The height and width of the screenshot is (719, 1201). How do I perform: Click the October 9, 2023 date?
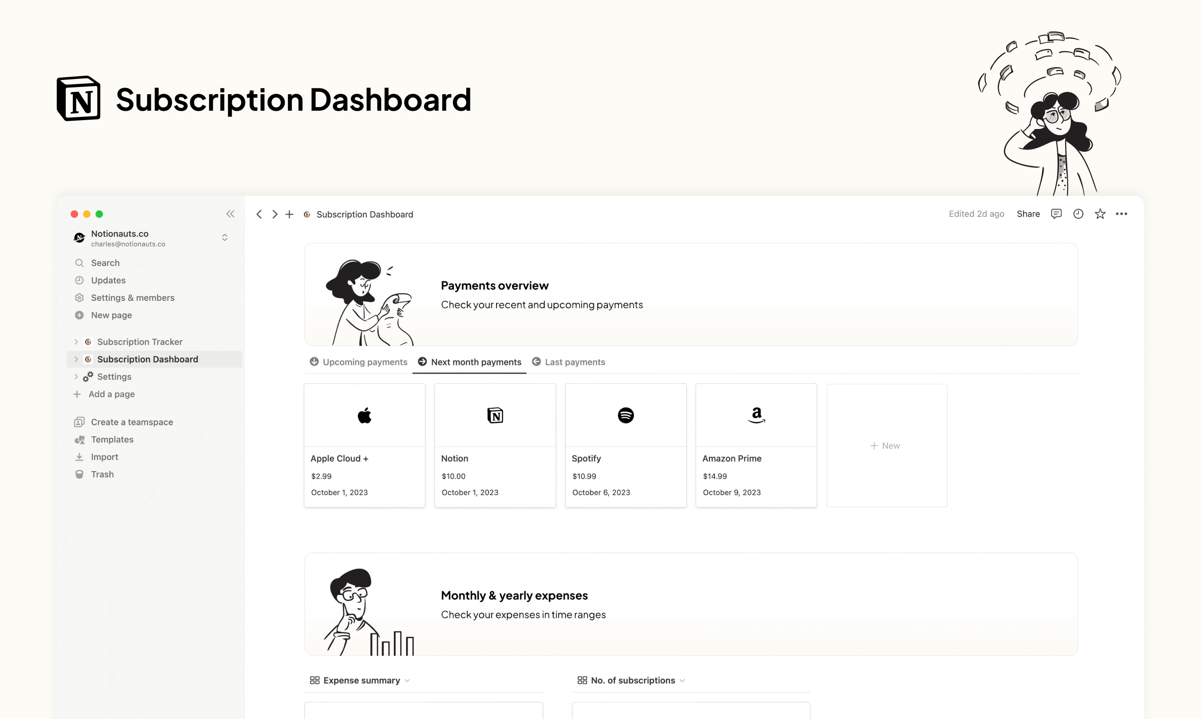(732, 492)
